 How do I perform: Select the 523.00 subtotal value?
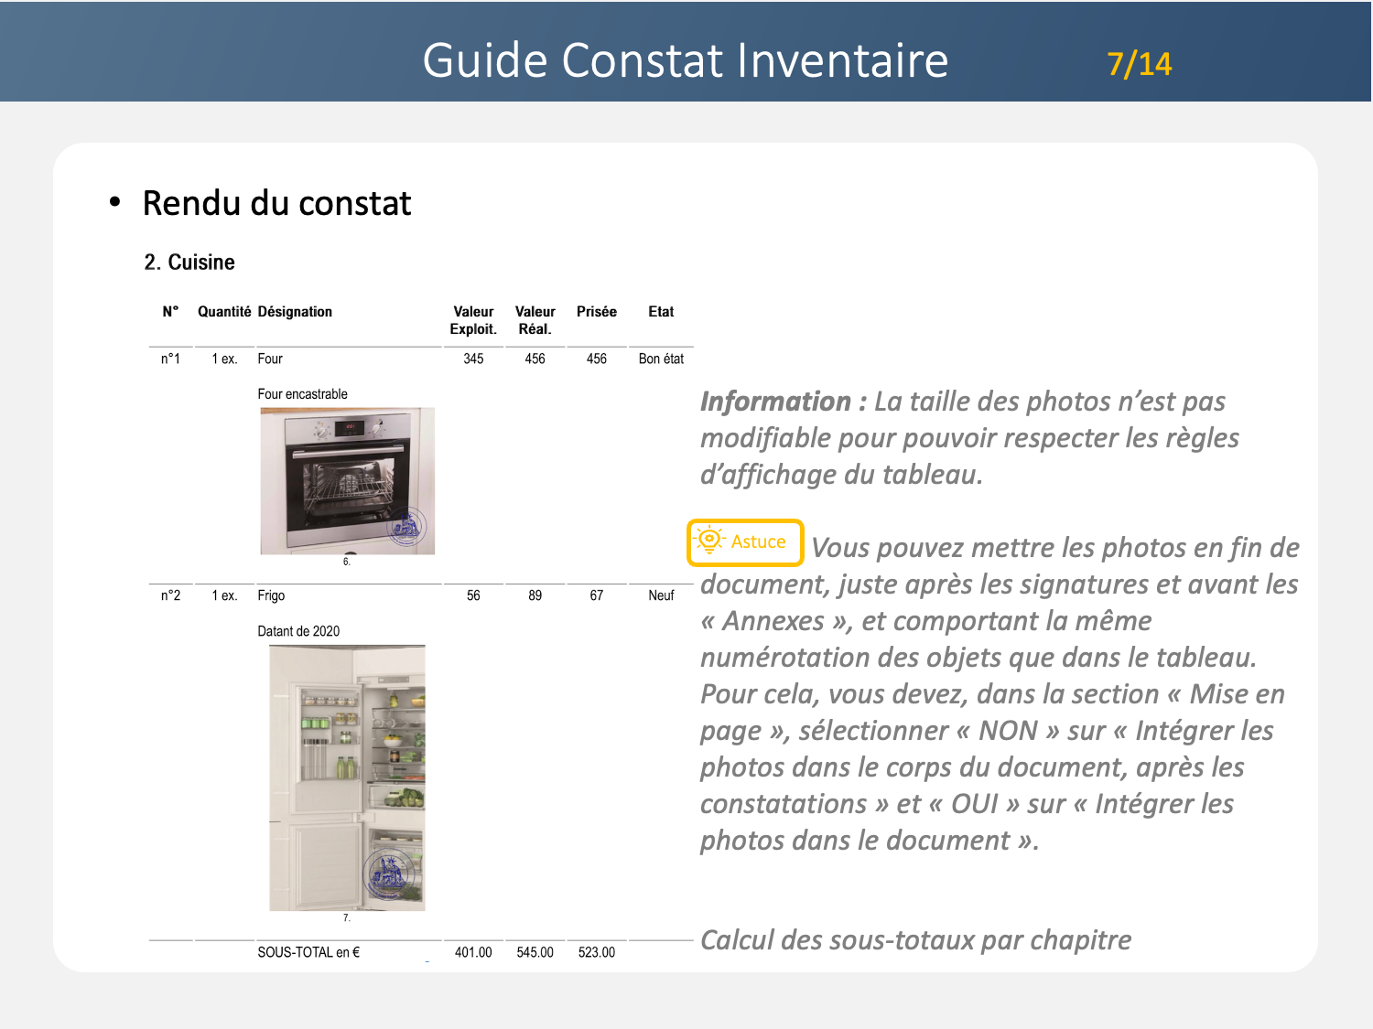coord(596,952)
